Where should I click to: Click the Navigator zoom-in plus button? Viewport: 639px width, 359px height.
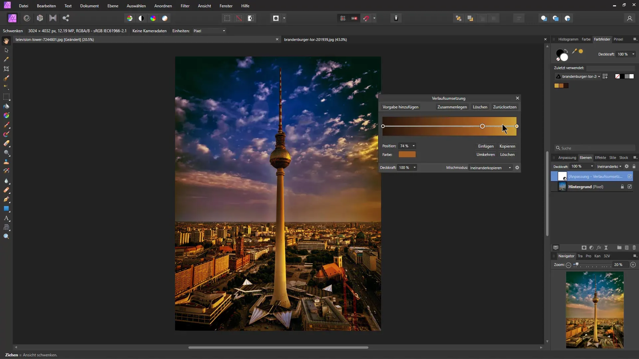coord(633,265)
